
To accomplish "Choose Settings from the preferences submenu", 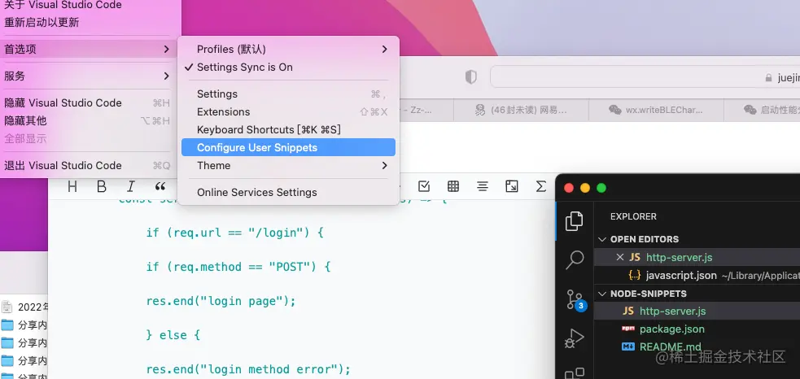I will click(288, 94).
